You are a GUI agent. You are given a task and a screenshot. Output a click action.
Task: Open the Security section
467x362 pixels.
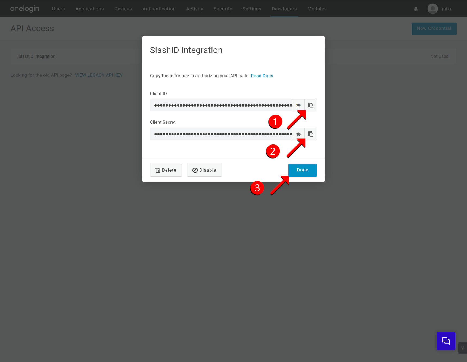(x=223, y=9)
